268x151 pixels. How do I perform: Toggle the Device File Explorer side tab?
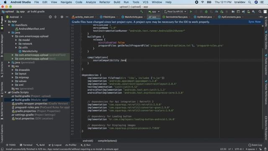pyautogui.click(x=266, y=128)
